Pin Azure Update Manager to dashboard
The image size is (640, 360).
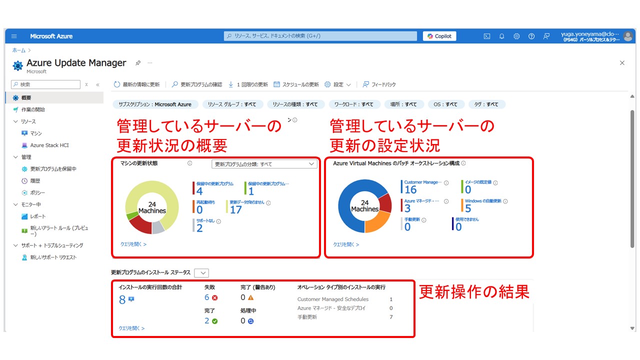[138, 63]
